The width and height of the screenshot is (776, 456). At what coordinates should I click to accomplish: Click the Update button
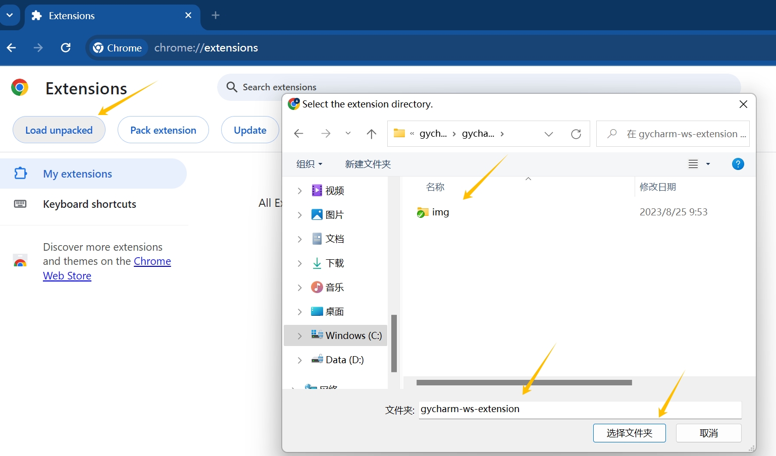coord(250,130)
